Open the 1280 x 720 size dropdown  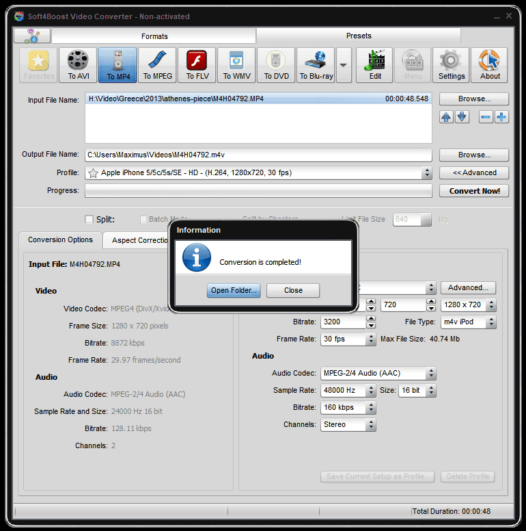coord(491,305)
